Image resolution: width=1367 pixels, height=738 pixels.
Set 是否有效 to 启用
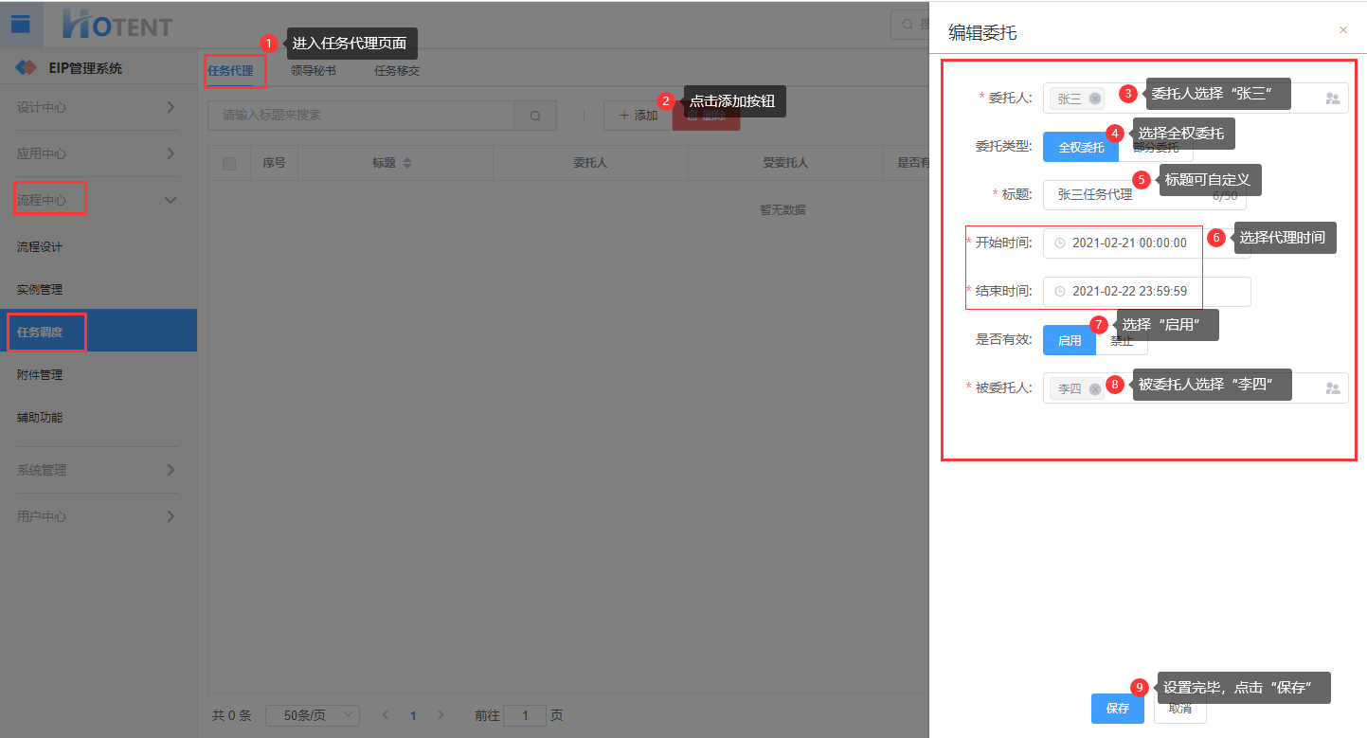pyautogui.click(x=1069, y=340)
